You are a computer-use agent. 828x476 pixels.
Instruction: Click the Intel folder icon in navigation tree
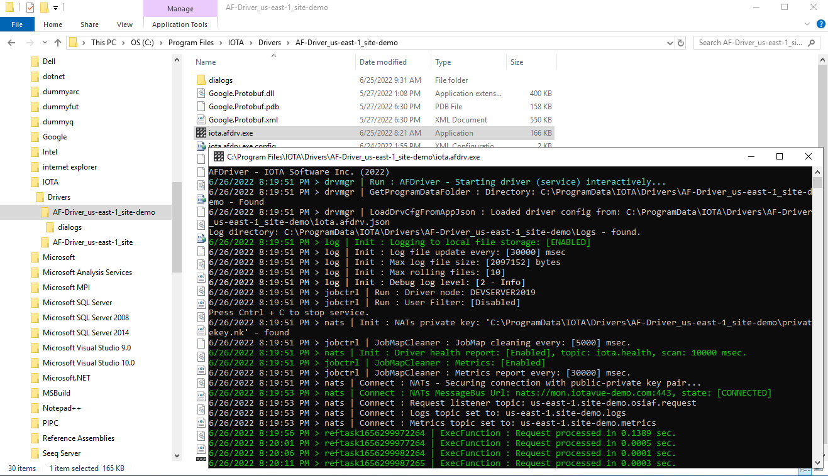point(35,152)
